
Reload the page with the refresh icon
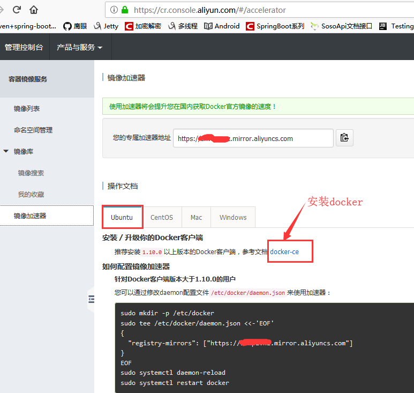click(x=17, y=10)
